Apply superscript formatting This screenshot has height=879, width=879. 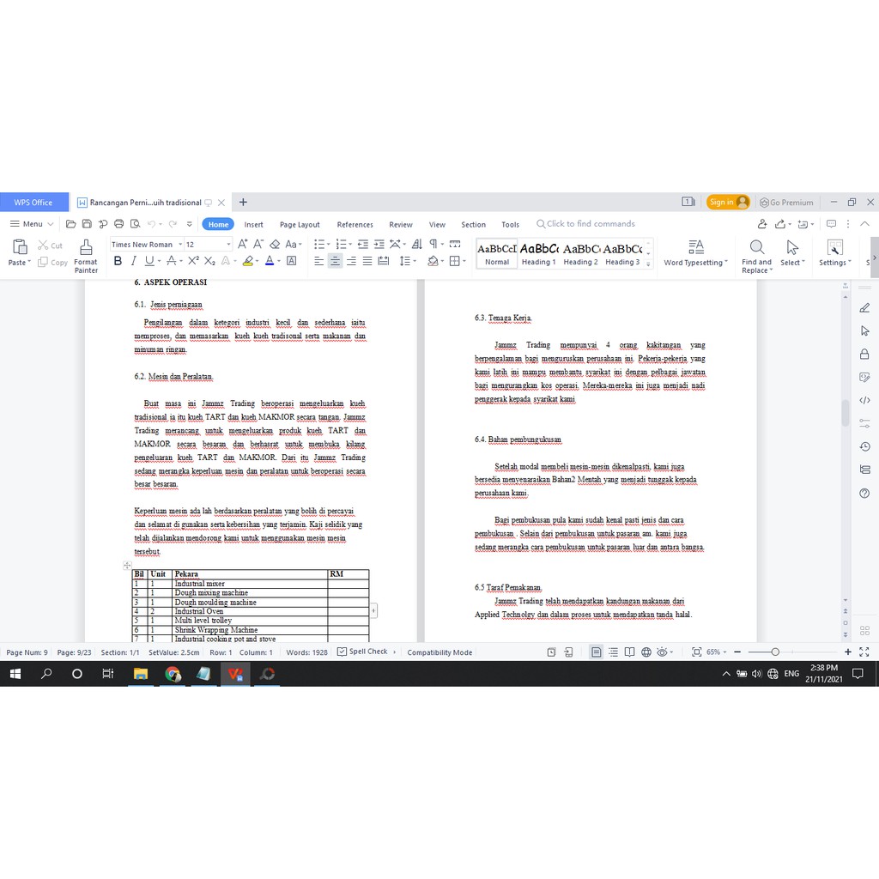(x=194, y=261)
